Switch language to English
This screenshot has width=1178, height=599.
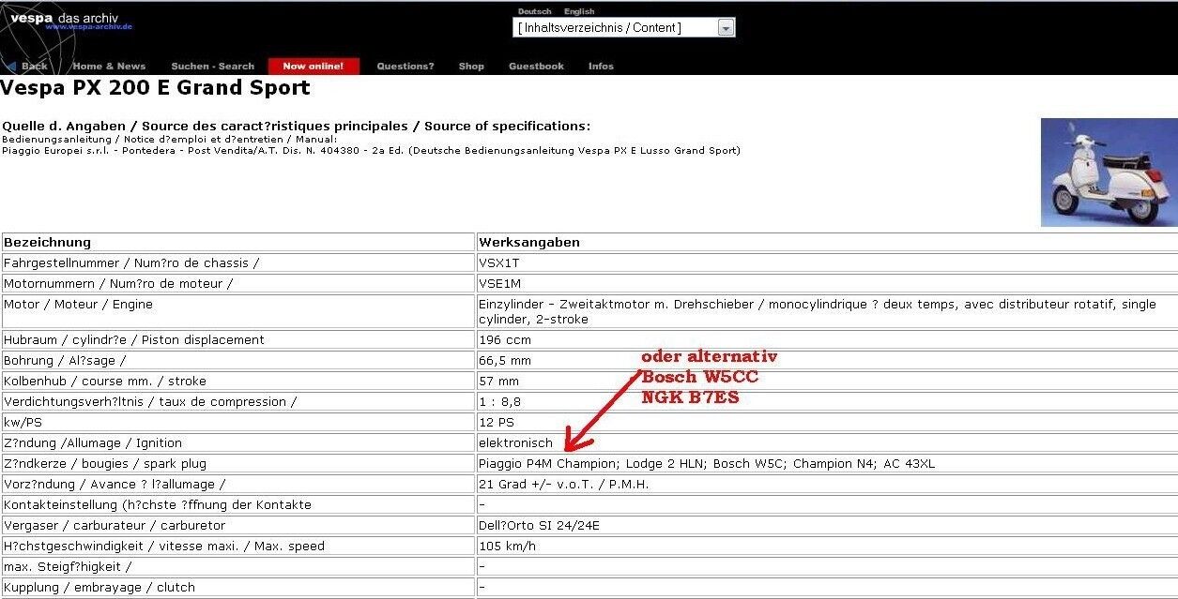pyautogui.click(x=579, y=11)
